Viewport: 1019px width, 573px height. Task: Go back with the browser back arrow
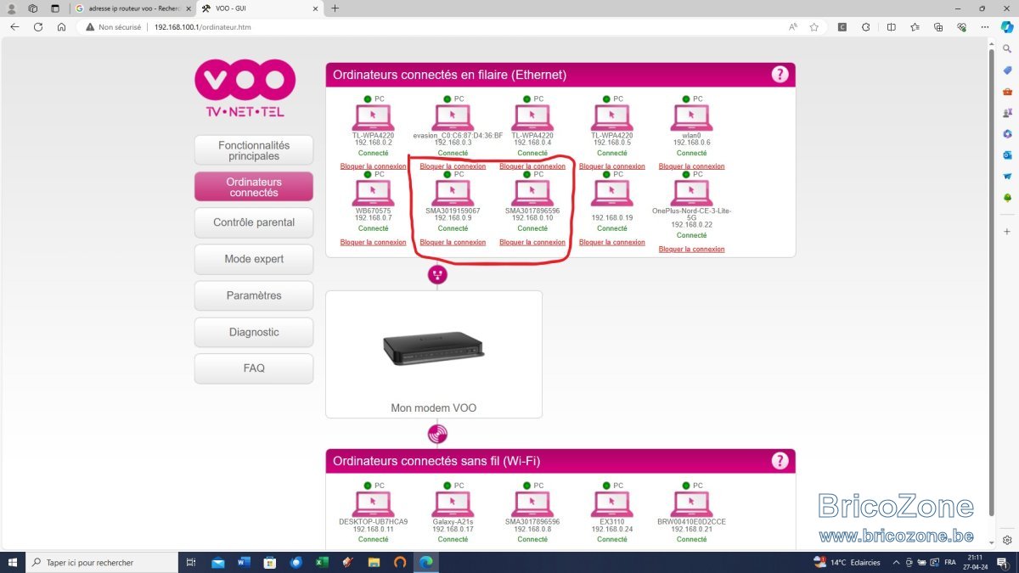[14, 27]
